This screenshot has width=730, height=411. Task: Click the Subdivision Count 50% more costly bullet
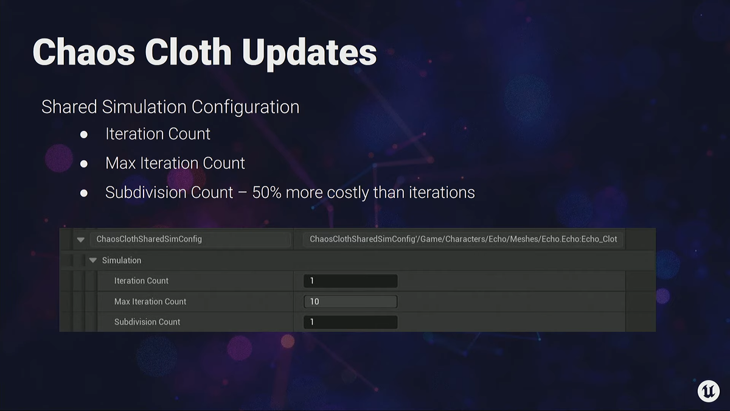[290, 192]
